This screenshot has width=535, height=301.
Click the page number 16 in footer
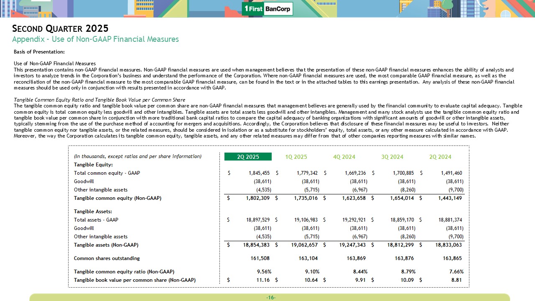(x=271, y=297)
